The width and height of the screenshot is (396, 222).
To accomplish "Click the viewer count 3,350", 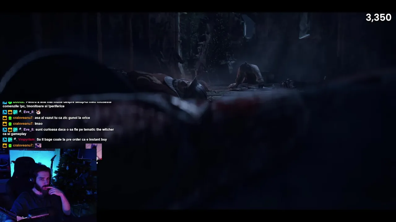I will click(378, 18).
